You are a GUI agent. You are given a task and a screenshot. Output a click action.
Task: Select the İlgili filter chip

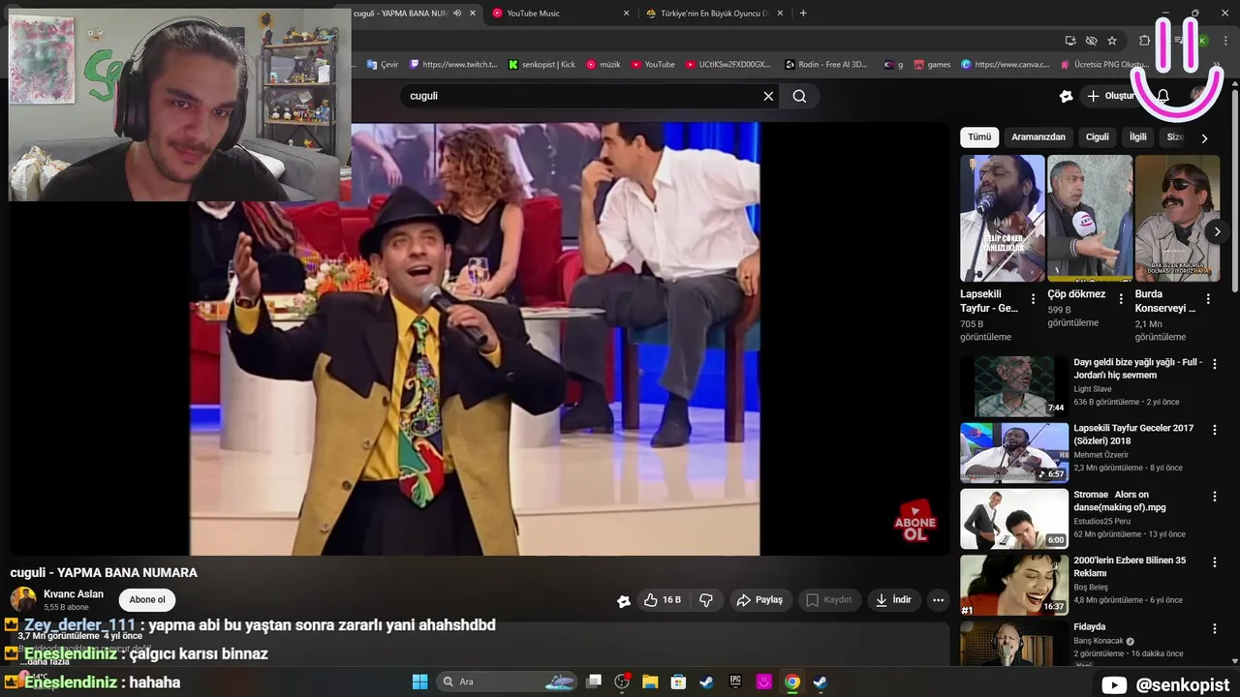1138,136
